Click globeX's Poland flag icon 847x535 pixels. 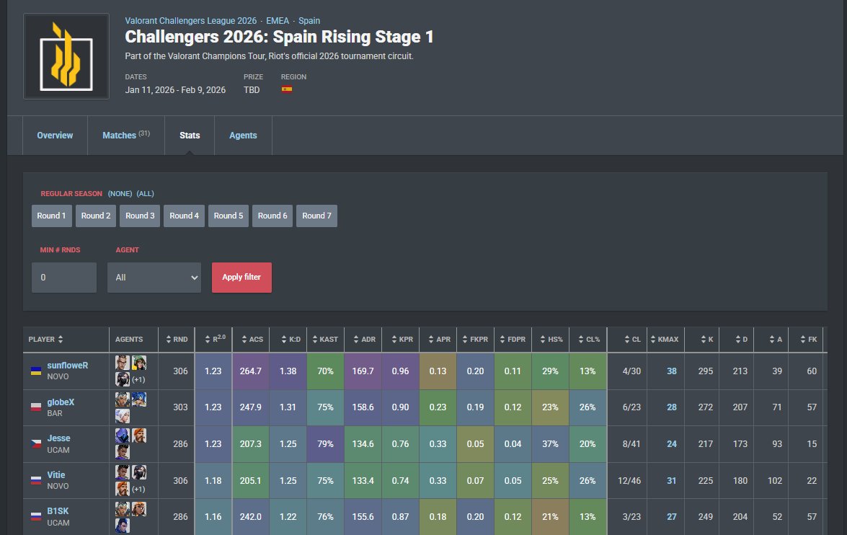coord(35,407)
